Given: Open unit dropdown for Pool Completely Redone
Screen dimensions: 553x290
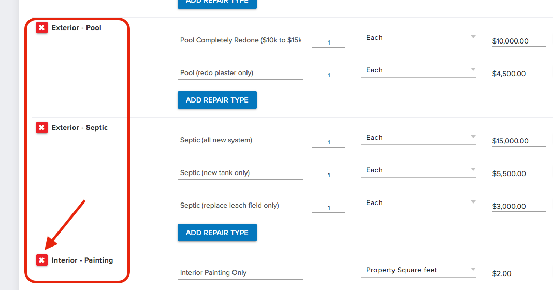Looking at the screenshot, I should click(x=418, y=37).
